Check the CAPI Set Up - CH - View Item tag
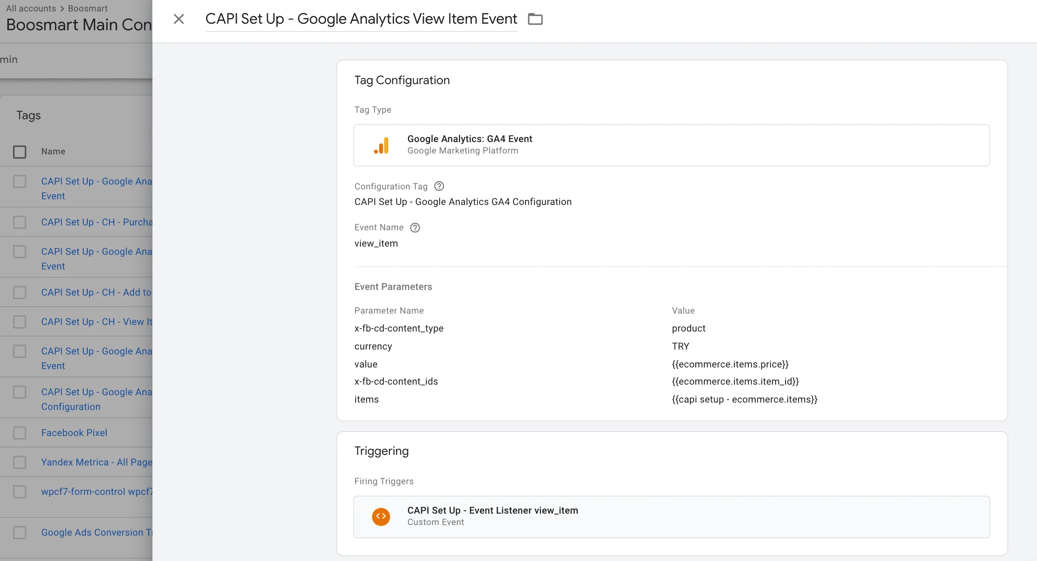Screen dimensions: 1037x561 [x=20, y=322]
